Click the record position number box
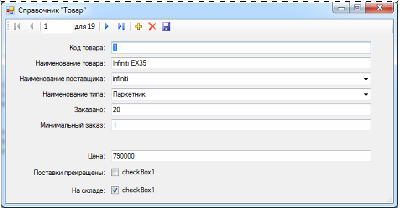The width and height of the screenshot is (413, 210). (x=57, y=26)
